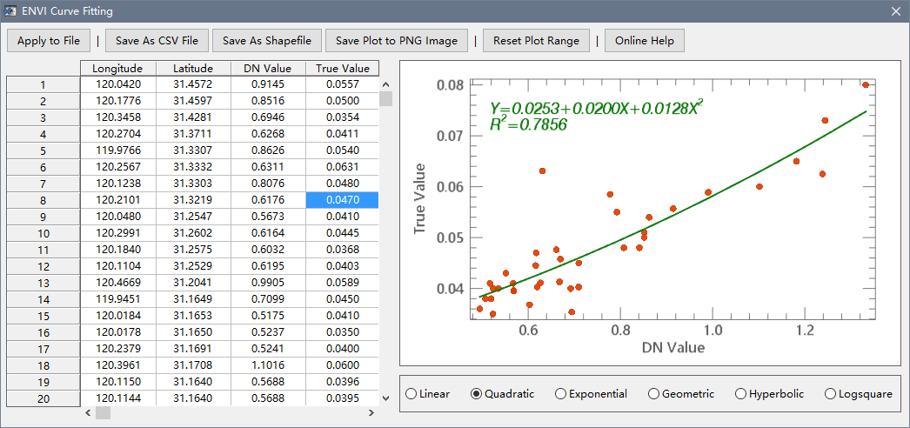The image size is (910, 428).
Task: Click the horizontal scrollbar thumb
Action: (104, 413)
